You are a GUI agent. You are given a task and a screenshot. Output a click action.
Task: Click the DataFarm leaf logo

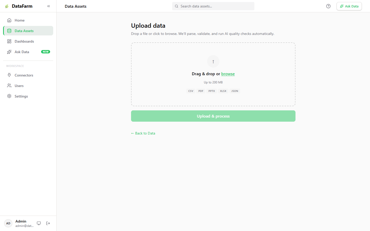[6, 6]
